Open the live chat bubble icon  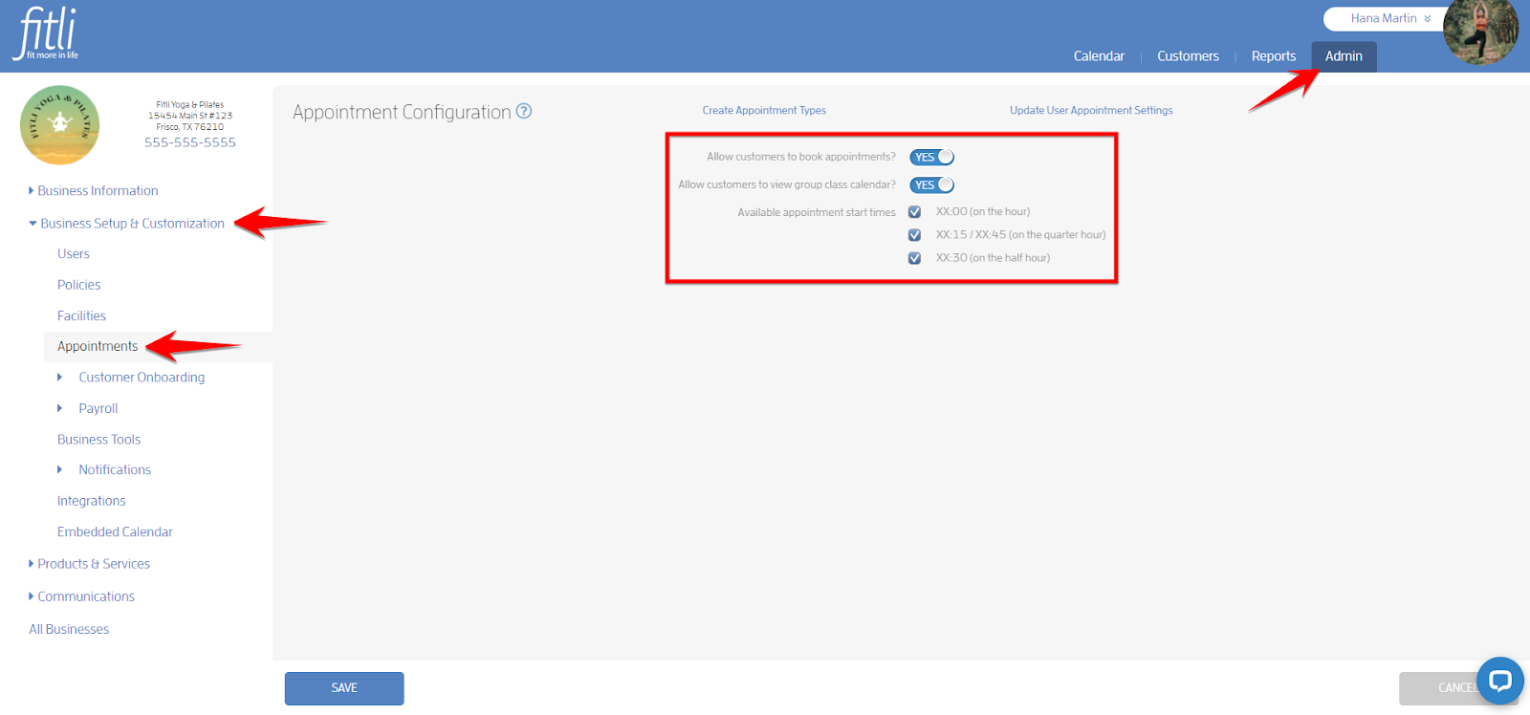click(1499, 681)
